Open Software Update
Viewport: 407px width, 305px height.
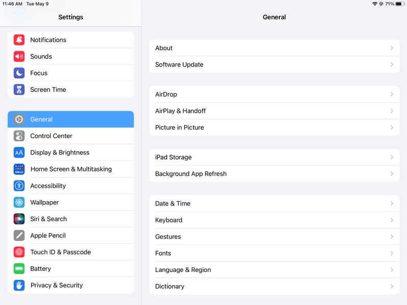(x=274, y=65)
